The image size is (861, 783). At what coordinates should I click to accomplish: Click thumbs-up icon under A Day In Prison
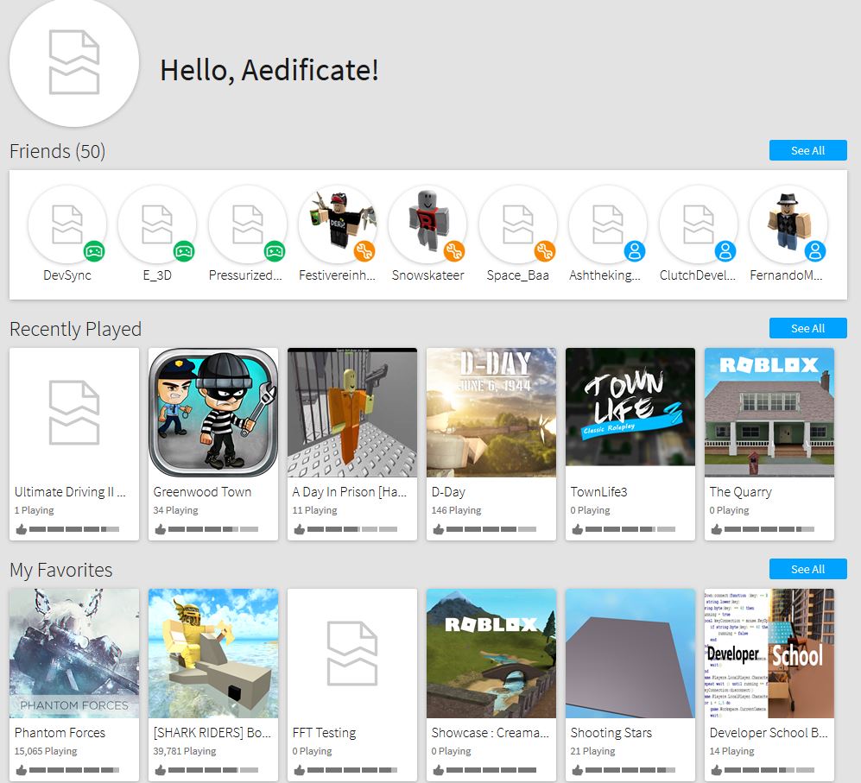(x=300, y=529)
